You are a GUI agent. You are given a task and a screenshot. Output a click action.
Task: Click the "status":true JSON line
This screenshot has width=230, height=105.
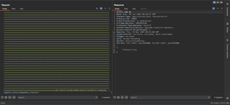pos(129,50)
